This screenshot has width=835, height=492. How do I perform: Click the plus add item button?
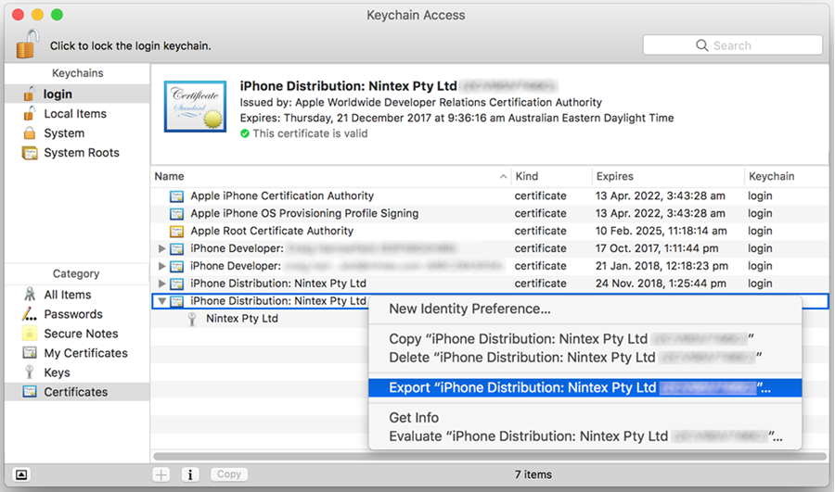[x=161, y=474]
